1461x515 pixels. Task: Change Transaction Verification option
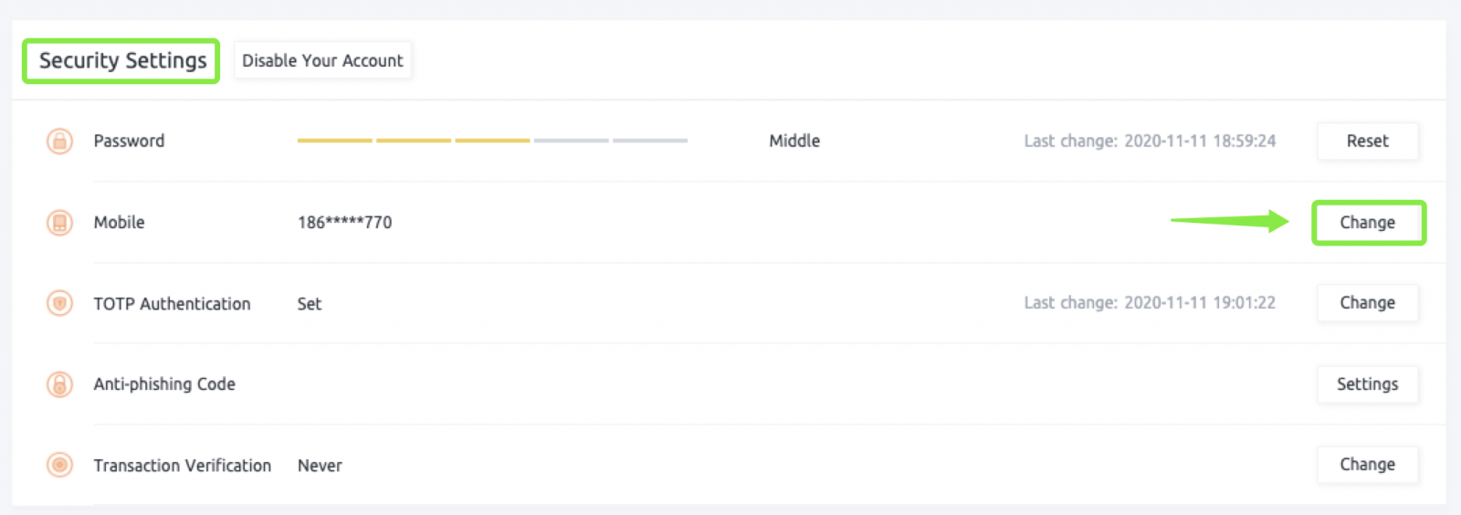(1367, 465)
